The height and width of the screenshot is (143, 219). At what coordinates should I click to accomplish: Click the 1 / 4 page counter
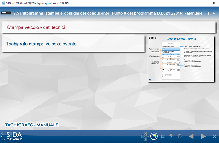(x=211, y=13)
